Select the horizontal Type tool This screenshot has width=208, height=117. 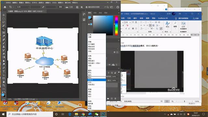[4, 71]
